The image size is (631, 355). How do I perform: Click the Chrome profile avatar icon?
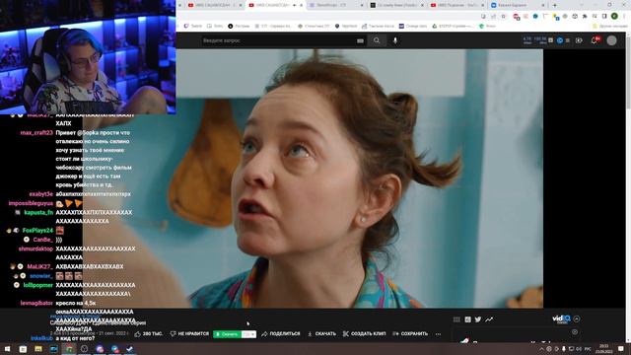point(614,16)
